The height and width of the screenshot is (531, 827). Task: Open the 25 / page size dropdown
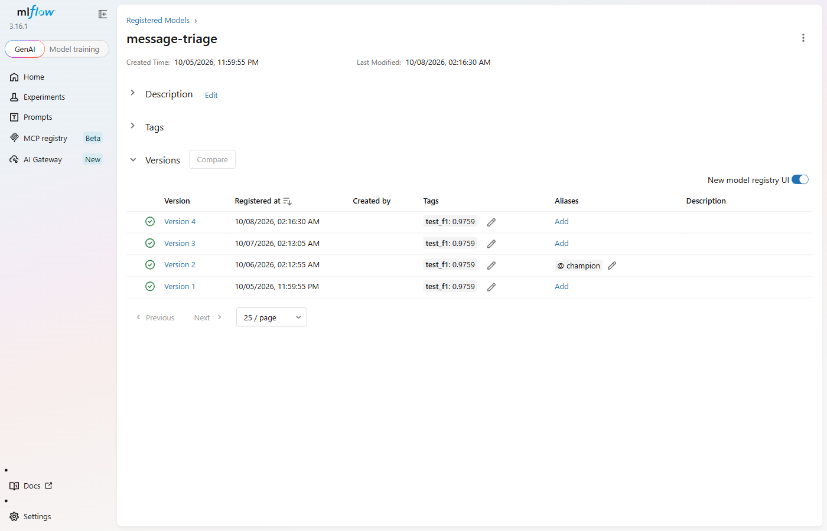pos(272,317)
